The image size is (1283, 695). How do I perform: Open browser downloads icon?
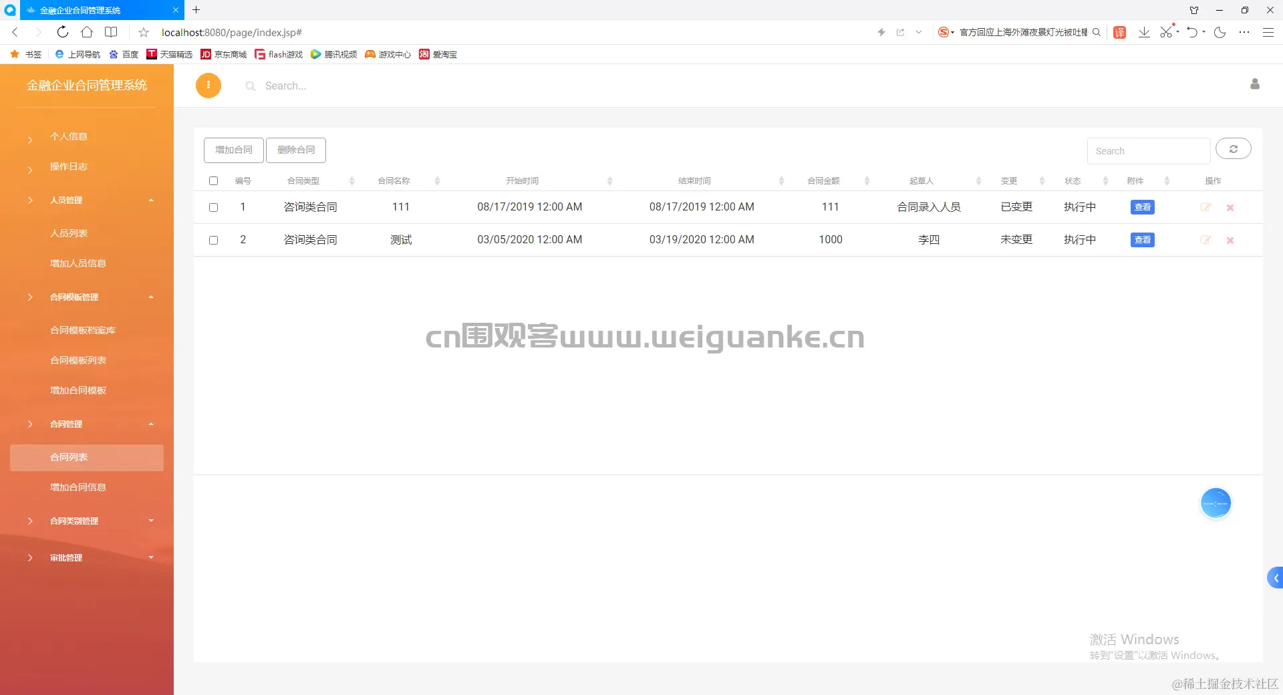point(1144,32)
